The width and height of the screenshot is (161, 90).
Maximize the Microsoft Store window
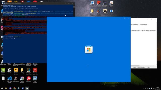click(x=125, y=18)
